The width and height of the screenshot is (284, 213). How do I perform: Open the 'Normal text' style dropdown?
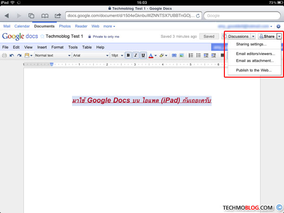pos(53,55)
